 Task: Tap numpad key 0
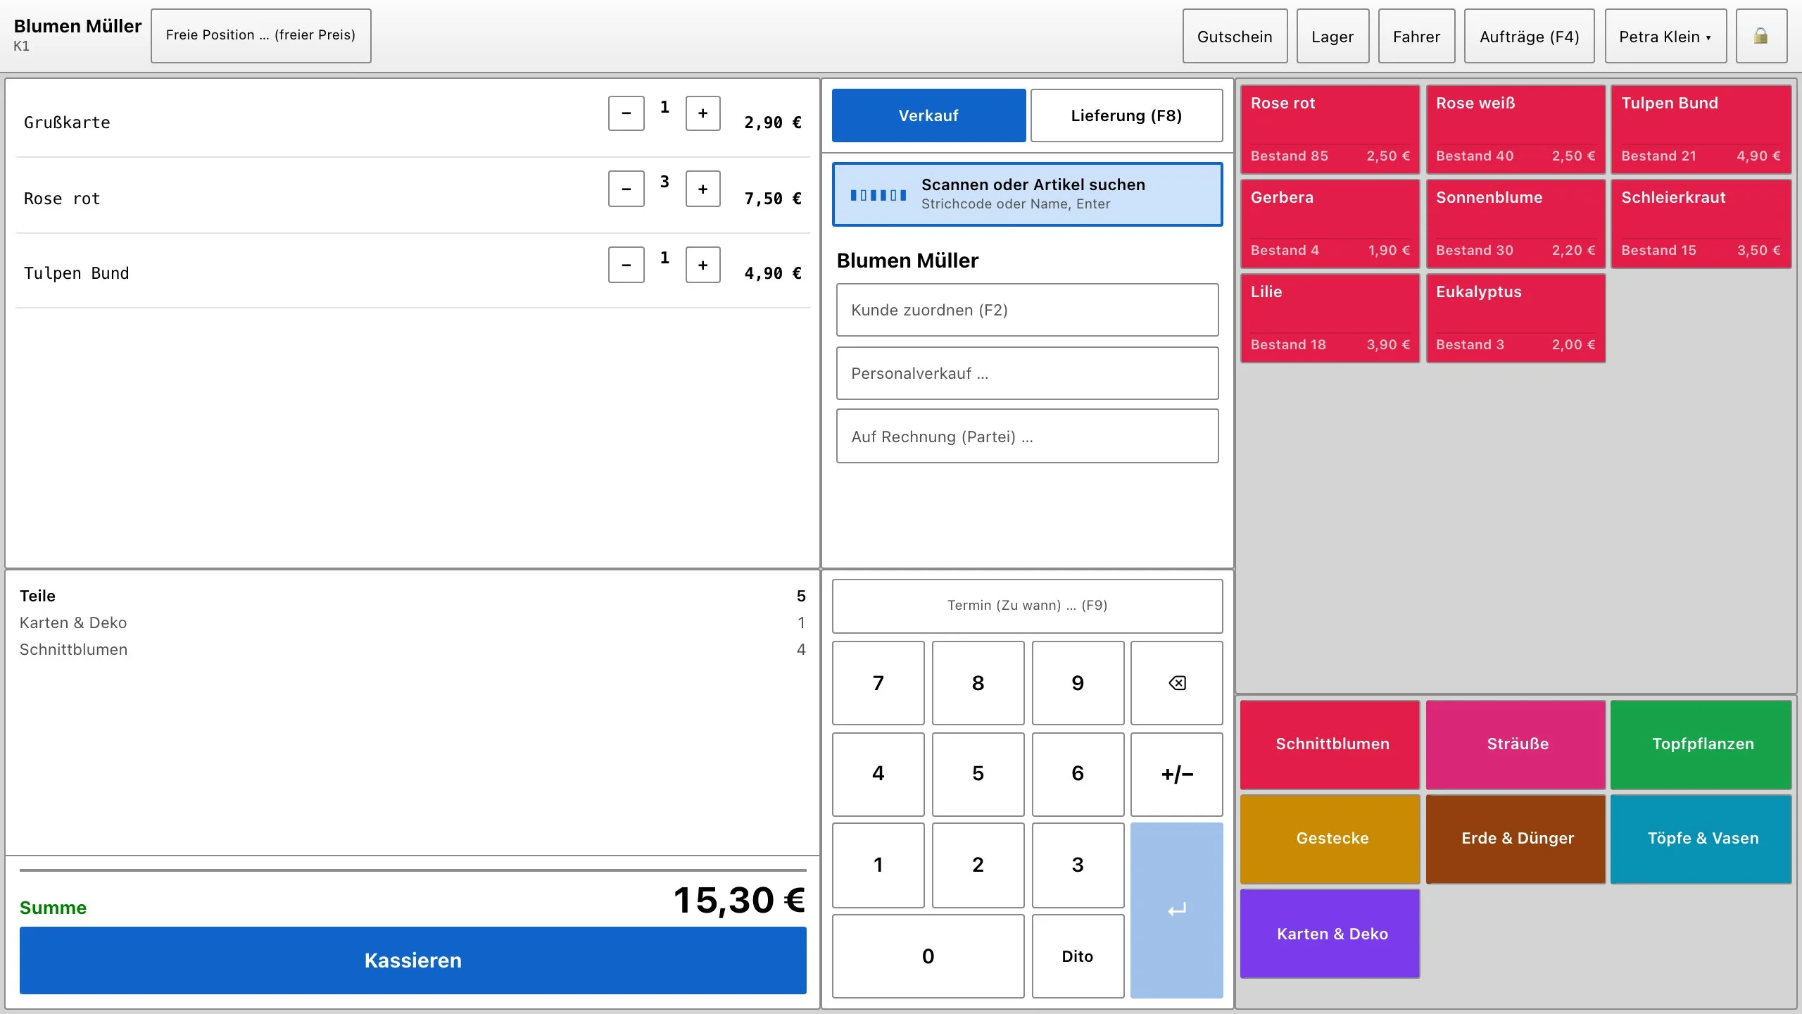(x=928, y=956)
